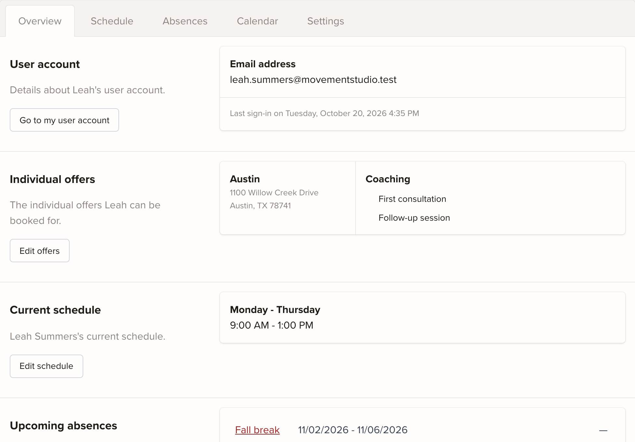The image size is (635, 442).
Task: Open the Overview tab
Action: point(40,21)
